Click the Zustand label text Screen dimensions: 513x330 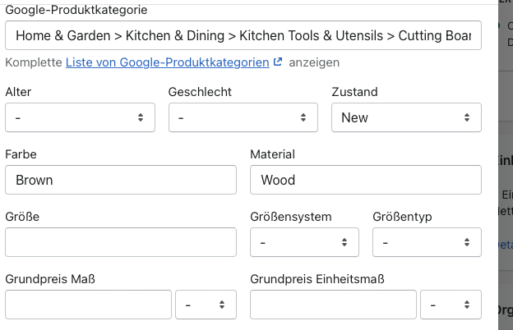pos(354,92)
